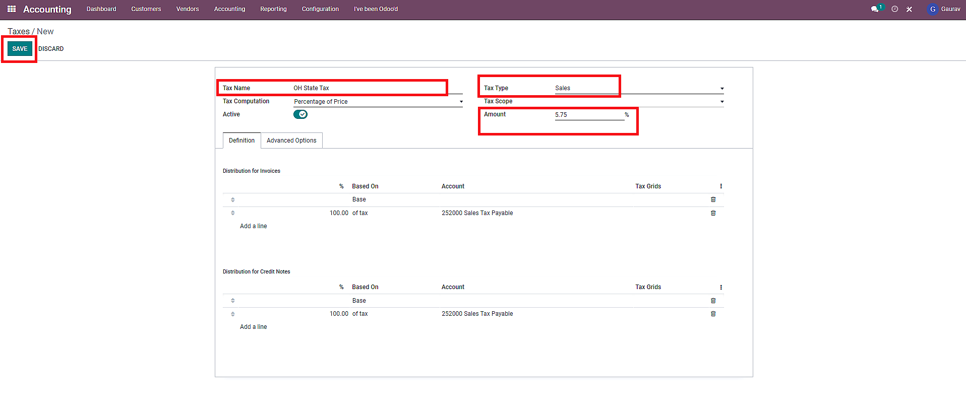Edit the Amount field 5.75
Image resolution: width=966 pixels, height=418 pixels.
pyautogui.click(x=589, y=115)
